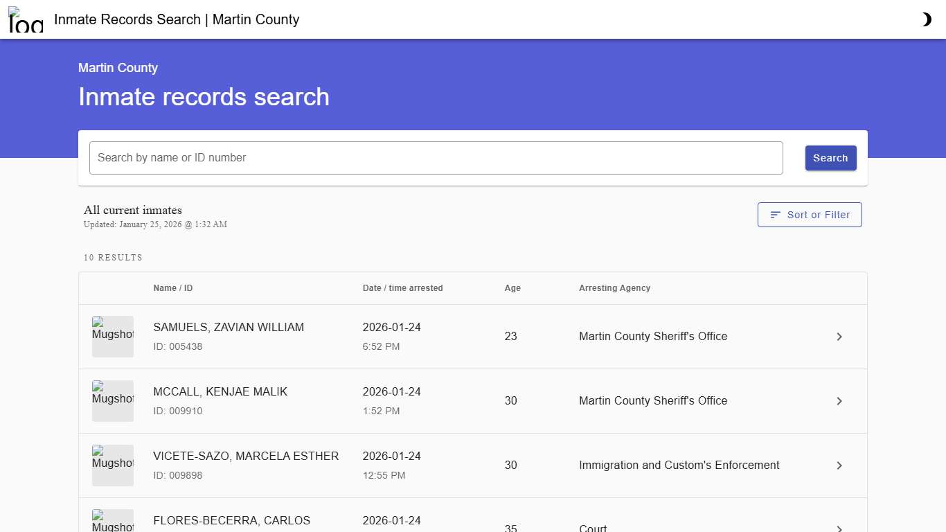The height and width of the screenshot is (532, 946).
Task: Toggle dark mode using the moon icon
Action: [x=927, y=19]
